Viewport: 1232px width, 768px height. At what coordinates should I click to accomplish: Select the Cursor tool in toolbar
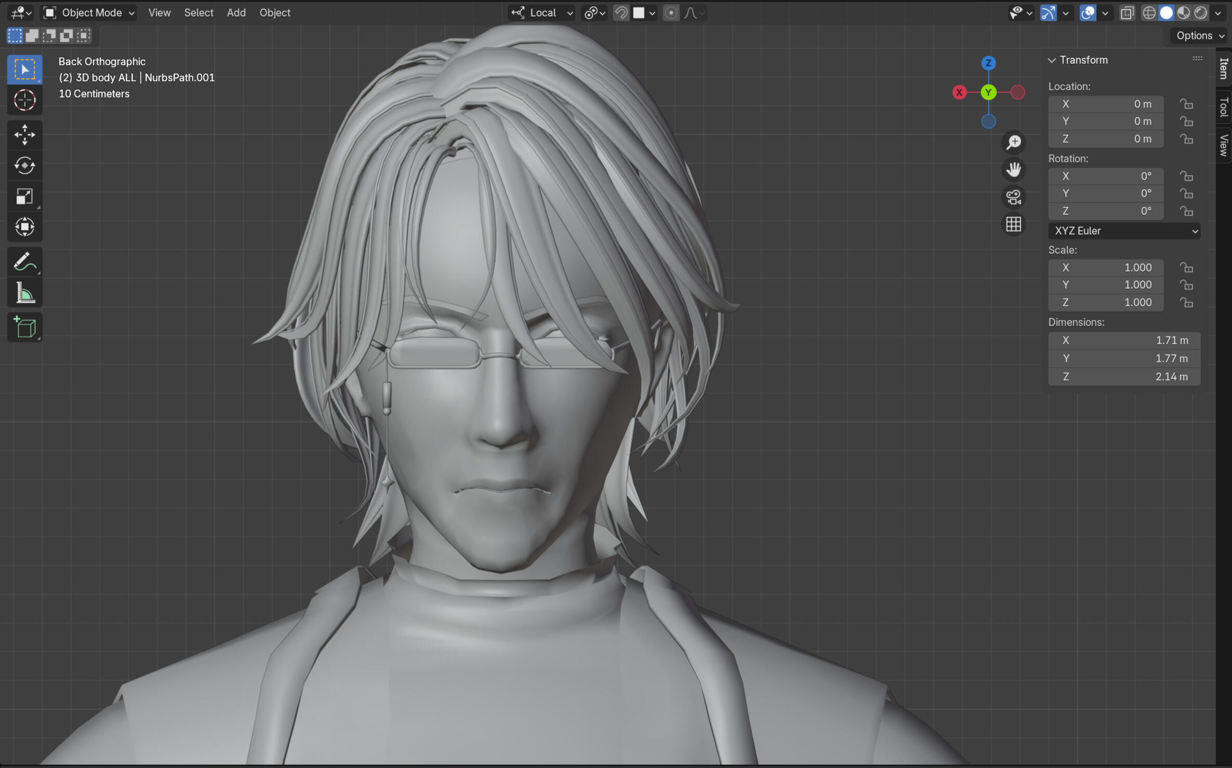point(24,100)
